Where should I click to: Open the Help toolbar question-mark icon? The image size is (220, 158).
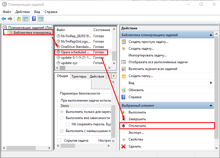(34, 19)
